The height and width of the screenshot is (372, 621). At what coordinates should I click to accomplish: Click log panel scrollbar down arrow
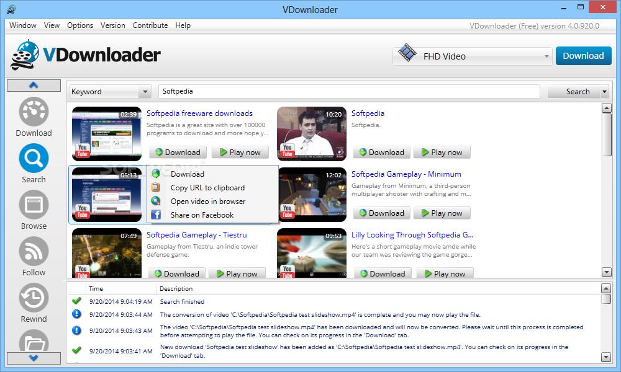(x=606, y=357)
